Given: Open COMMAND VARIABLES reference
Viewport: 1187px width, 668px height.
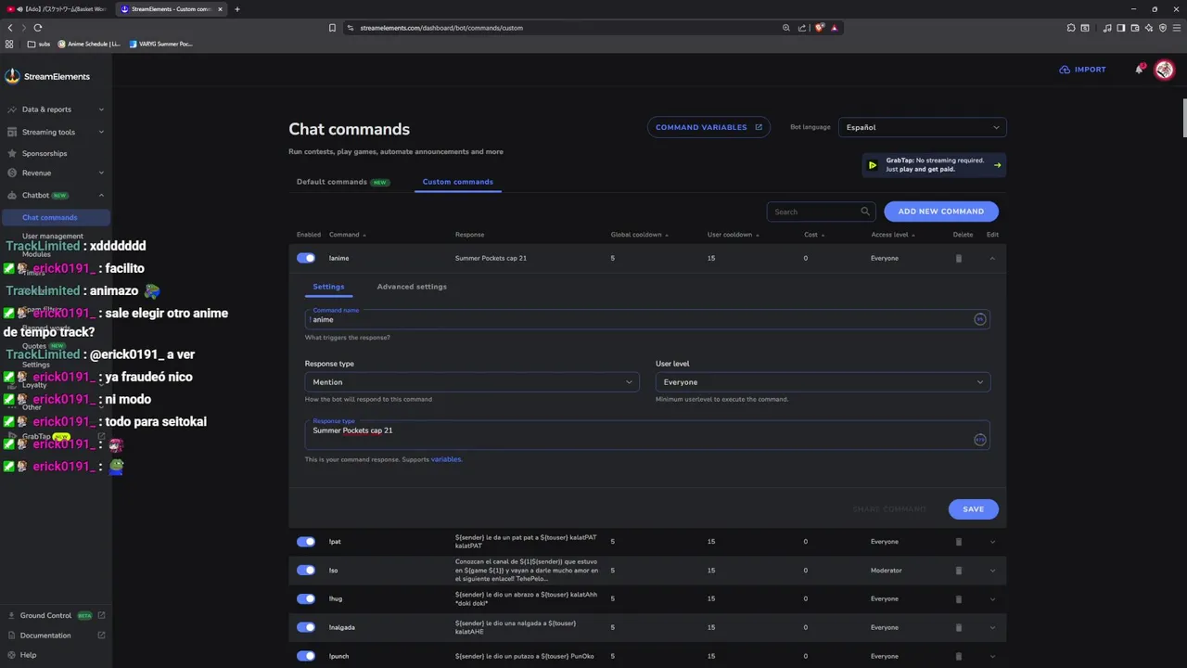Looking at the screenshot, I should point(708,127).
